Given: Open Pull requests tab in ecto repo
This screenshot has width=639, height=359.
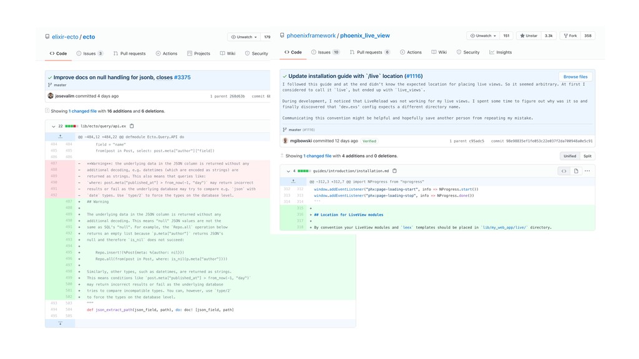Looking at the screenshot, I should point(129,54).
